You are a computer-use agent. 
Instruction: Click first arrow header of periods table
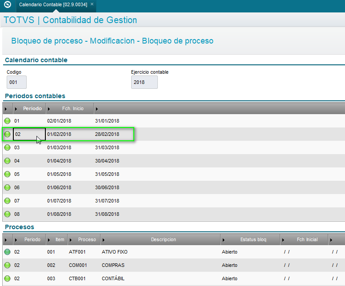click(6, 109)
